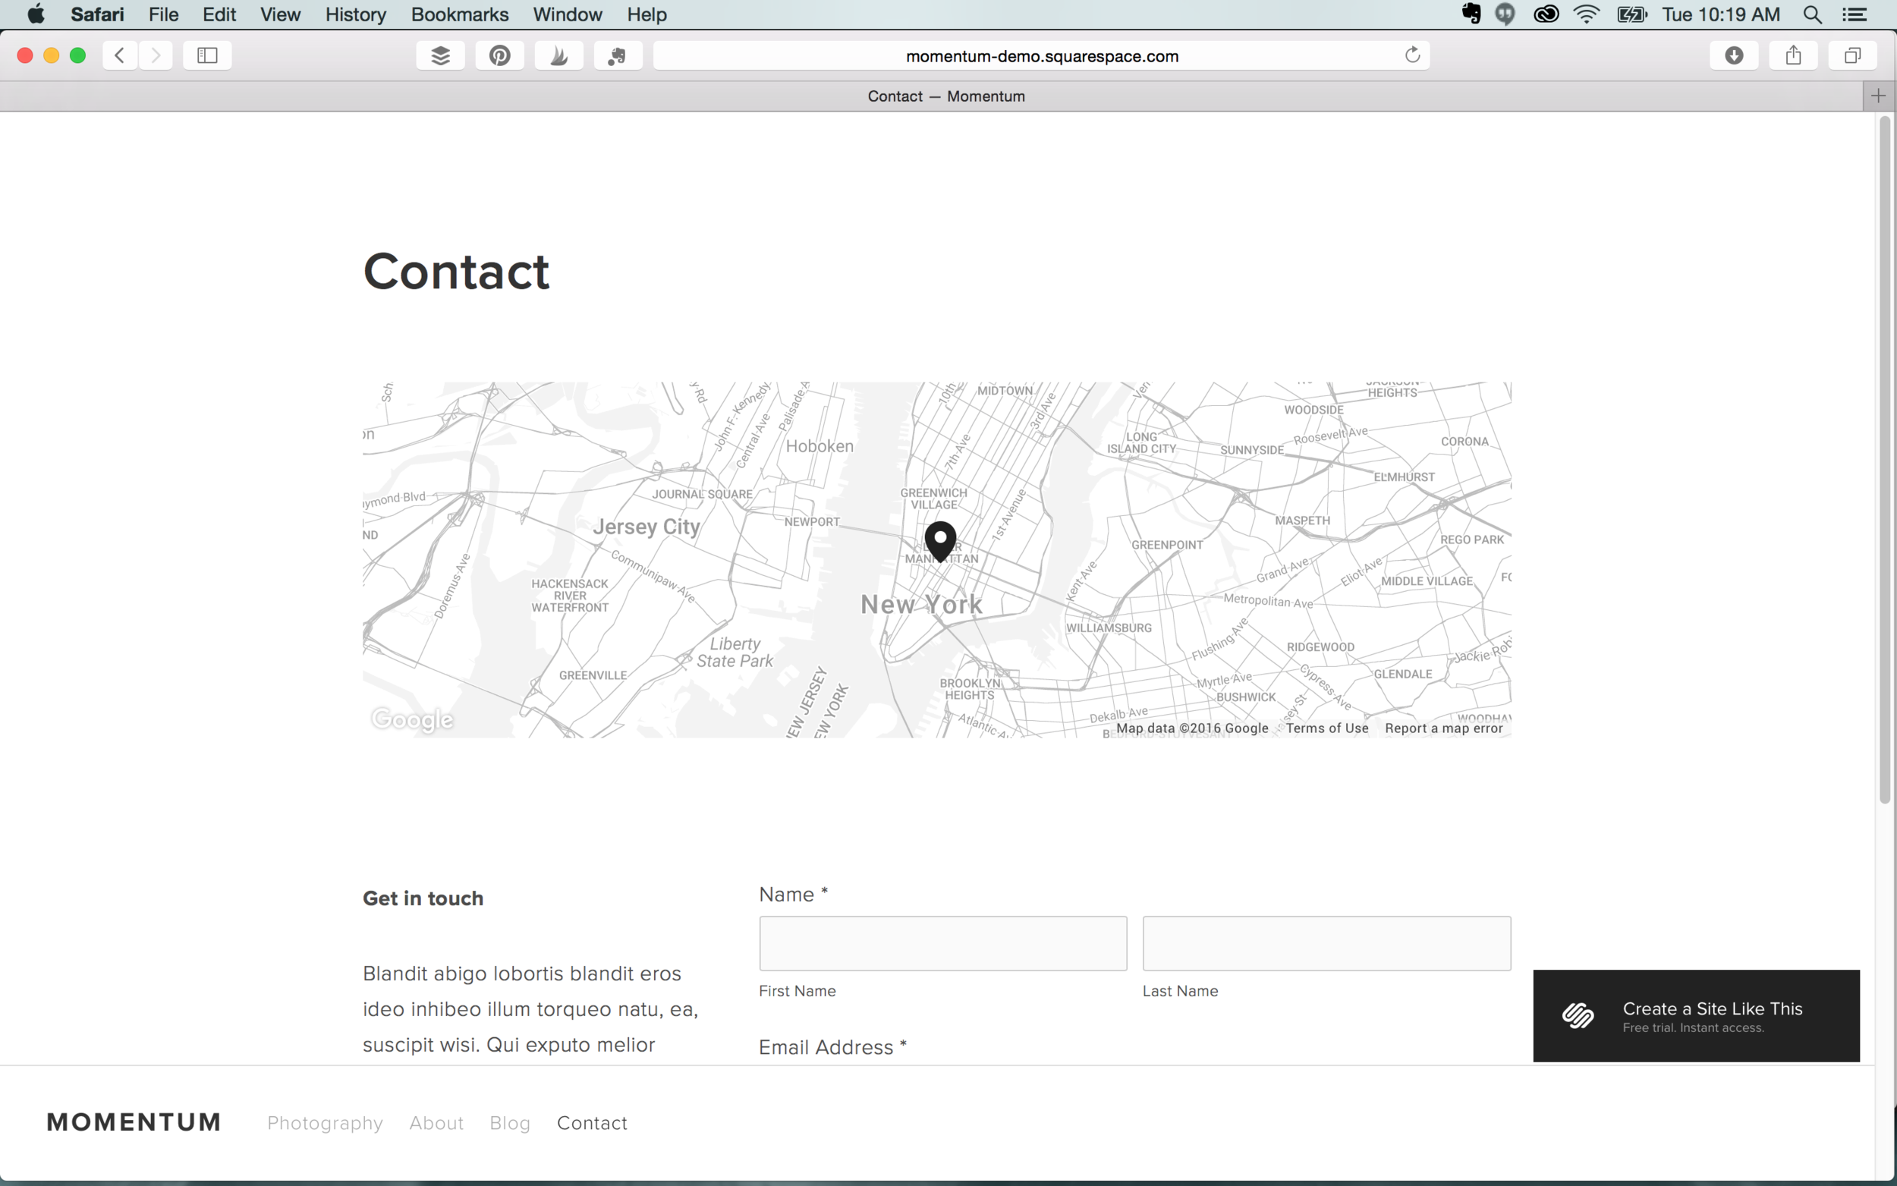This screenshot has height=1186, width=1897.
Task: Click the MOMENTUM site title
Action: point(134,1122)
